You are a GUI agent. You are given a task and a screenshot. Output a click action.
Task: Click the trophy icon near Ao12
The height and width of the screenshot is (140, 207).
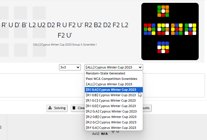point(113,131)
